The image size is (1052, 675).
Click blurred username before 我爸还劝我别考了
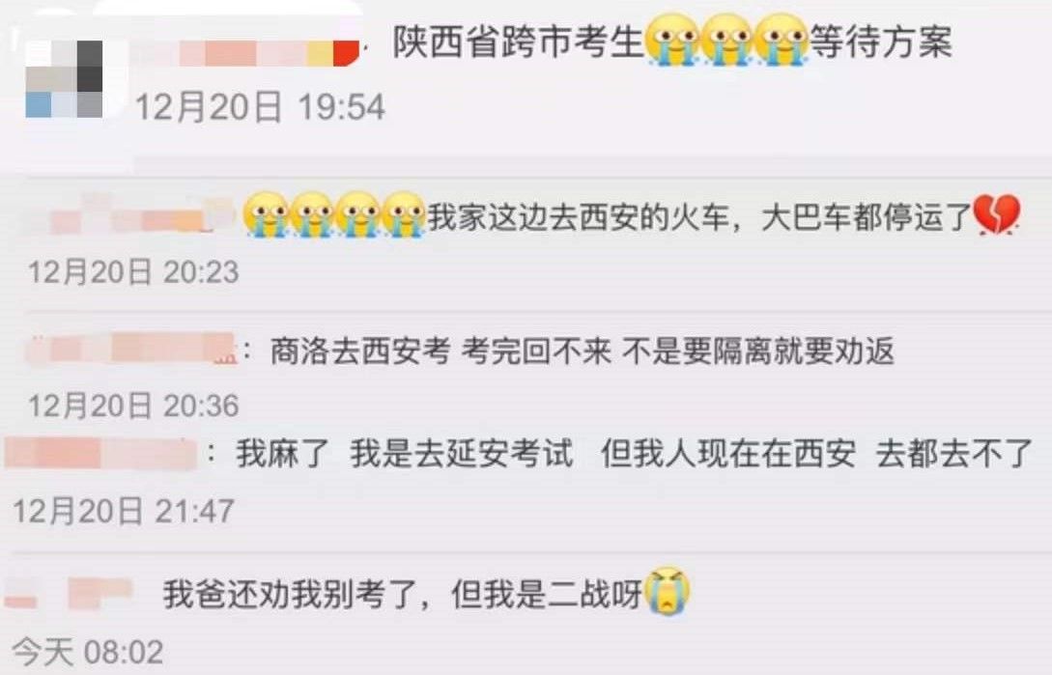pyautogui.click(x=69, y=592)
